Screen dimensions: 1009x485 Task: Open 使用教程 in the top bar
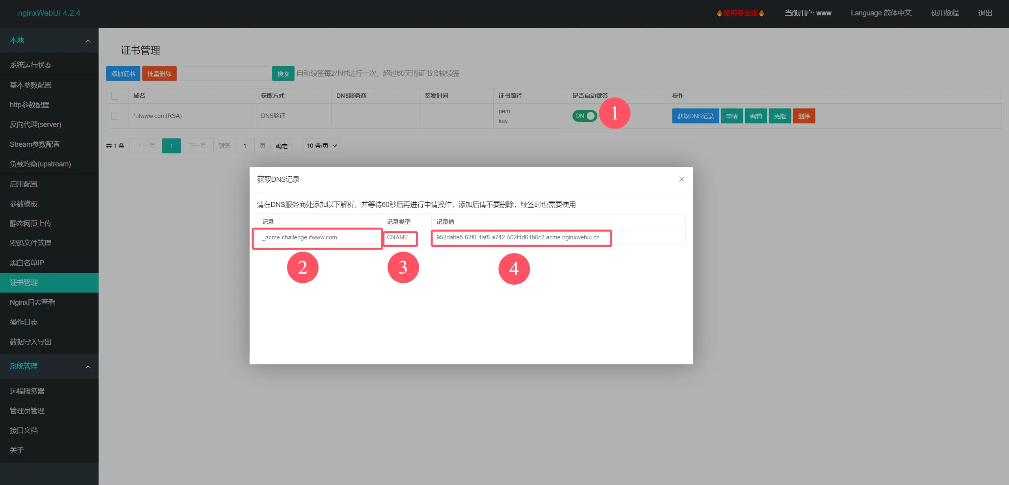(x=944, y=13)
